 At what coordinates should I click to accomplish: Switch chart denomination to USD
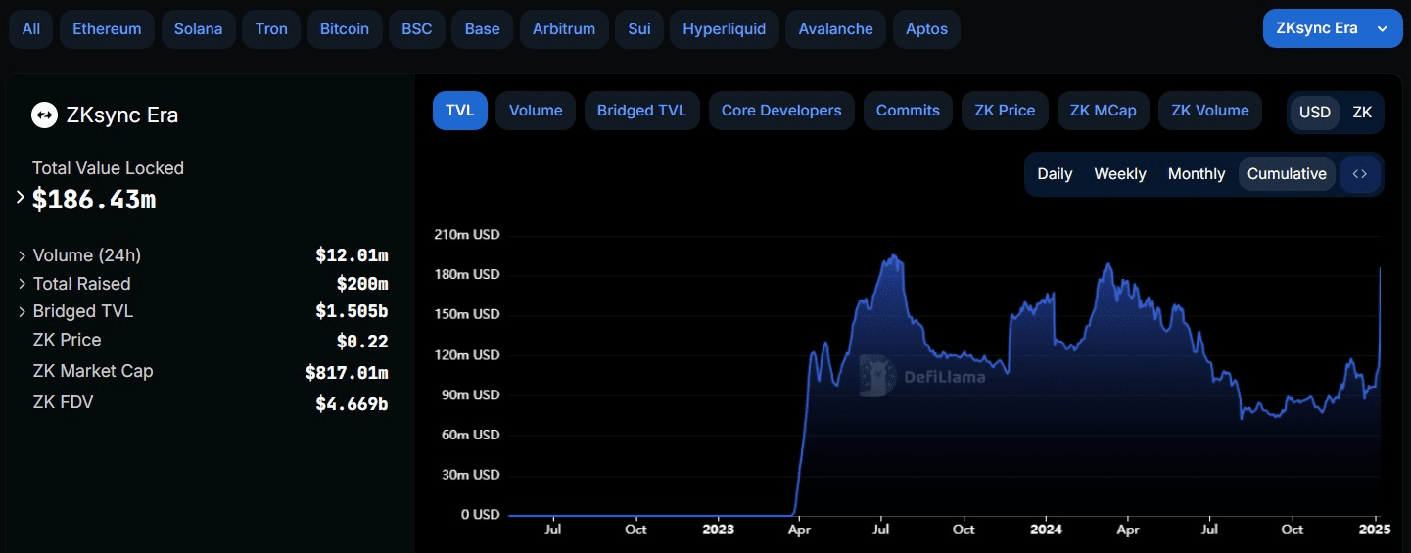pos(1314,112)
